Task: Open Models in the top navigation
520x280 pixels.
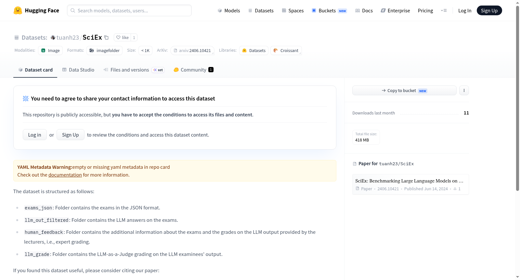Action: click(229, 10)
